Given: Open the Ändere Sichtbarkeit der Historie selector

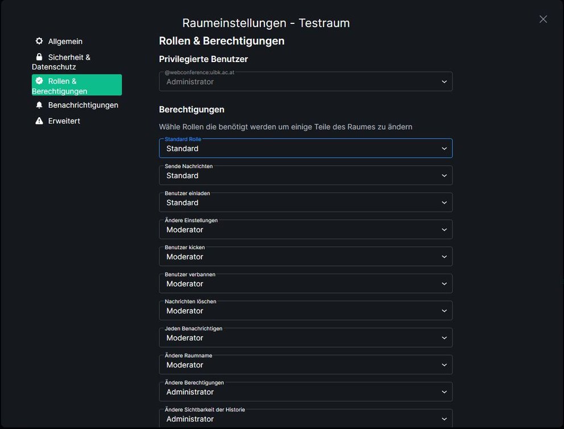Looking at the screenshot, I should pyautogui.click(x=445, y=418).
